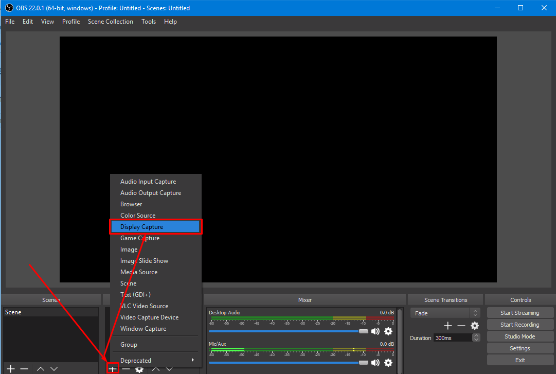Select Audio Output Capture source
The height and width of the screenshot is (374, 556).
click(156, 193)
